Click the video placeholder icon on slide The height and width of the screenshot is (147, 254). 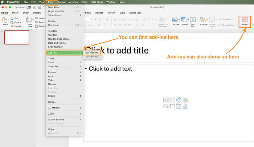[x=172, y=106]
